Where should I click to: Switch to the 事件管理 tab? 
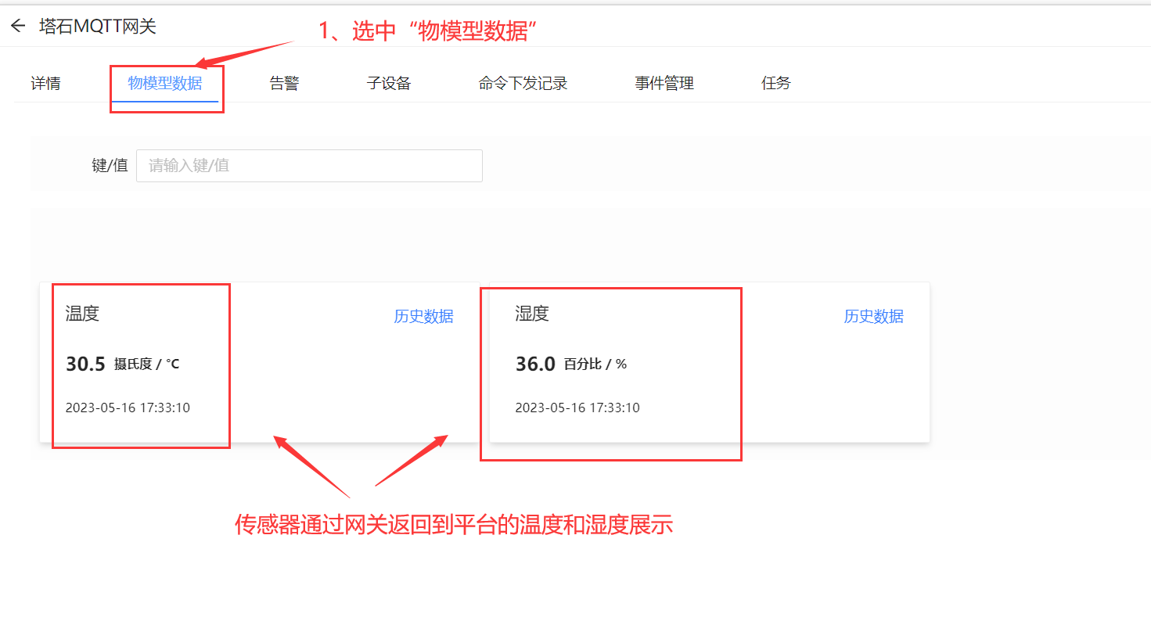664,84
